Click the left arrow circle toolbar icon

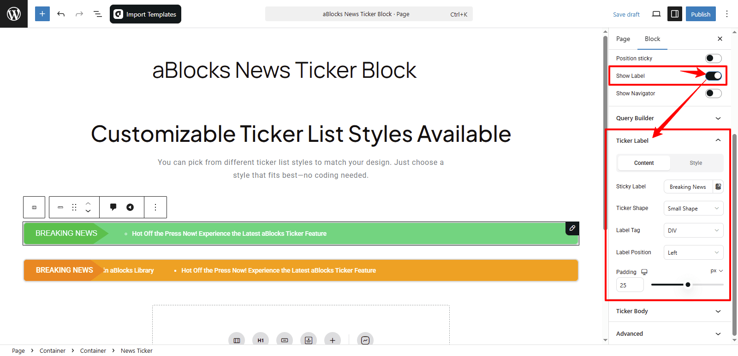tap(130, 207)
